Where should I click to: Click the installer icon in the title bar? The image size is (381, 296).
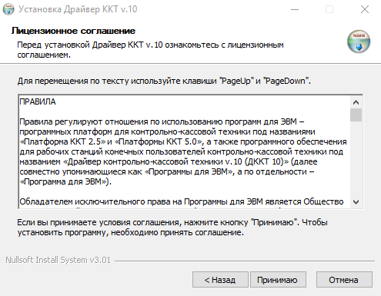pos(8,9)
